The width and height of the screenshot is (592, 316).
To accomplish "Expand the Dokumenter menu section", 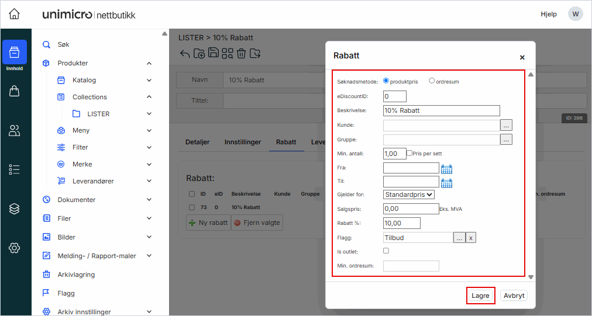I will coord(149,200).
